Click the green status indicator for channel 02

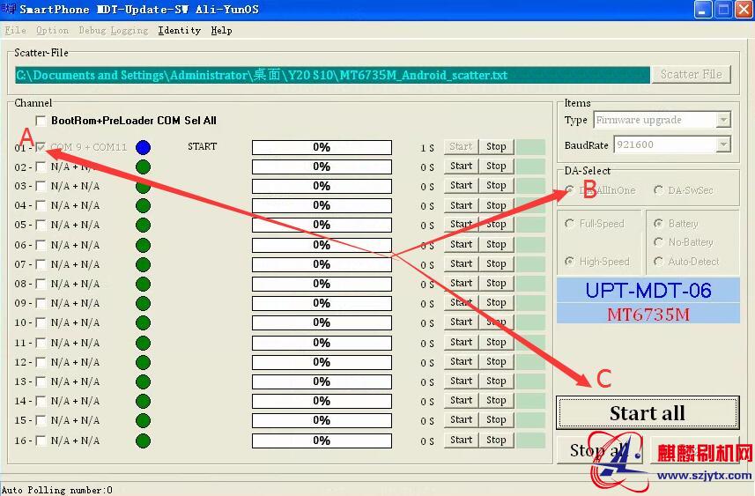click(x=143, y=167)
